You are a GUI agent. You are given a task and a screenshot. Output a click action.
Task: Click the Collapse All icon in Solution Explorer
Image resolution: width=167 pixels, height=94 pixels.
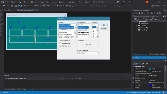click(x=157, y=13)
